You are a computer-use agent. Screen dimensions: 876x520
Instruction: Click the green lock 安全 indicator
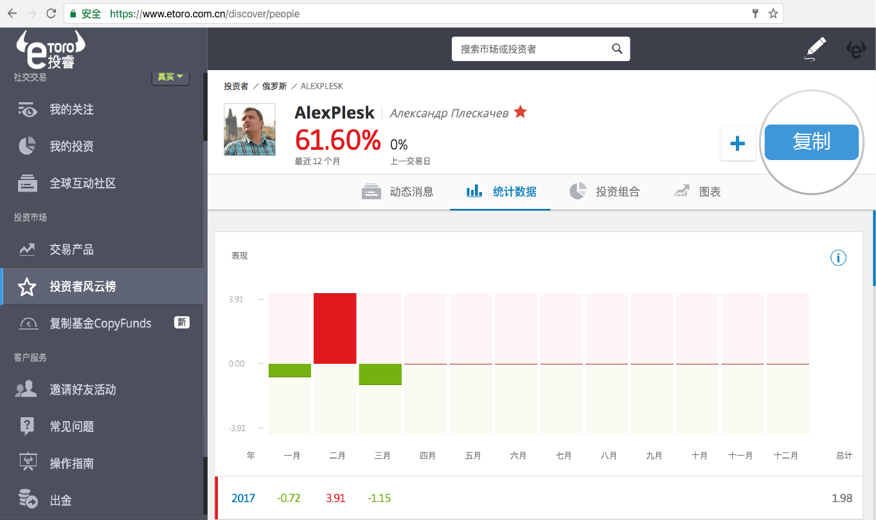tap(85, 13)
